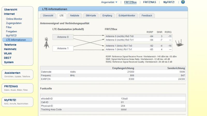Expand the System sidebar section

(x=9, y=62)
